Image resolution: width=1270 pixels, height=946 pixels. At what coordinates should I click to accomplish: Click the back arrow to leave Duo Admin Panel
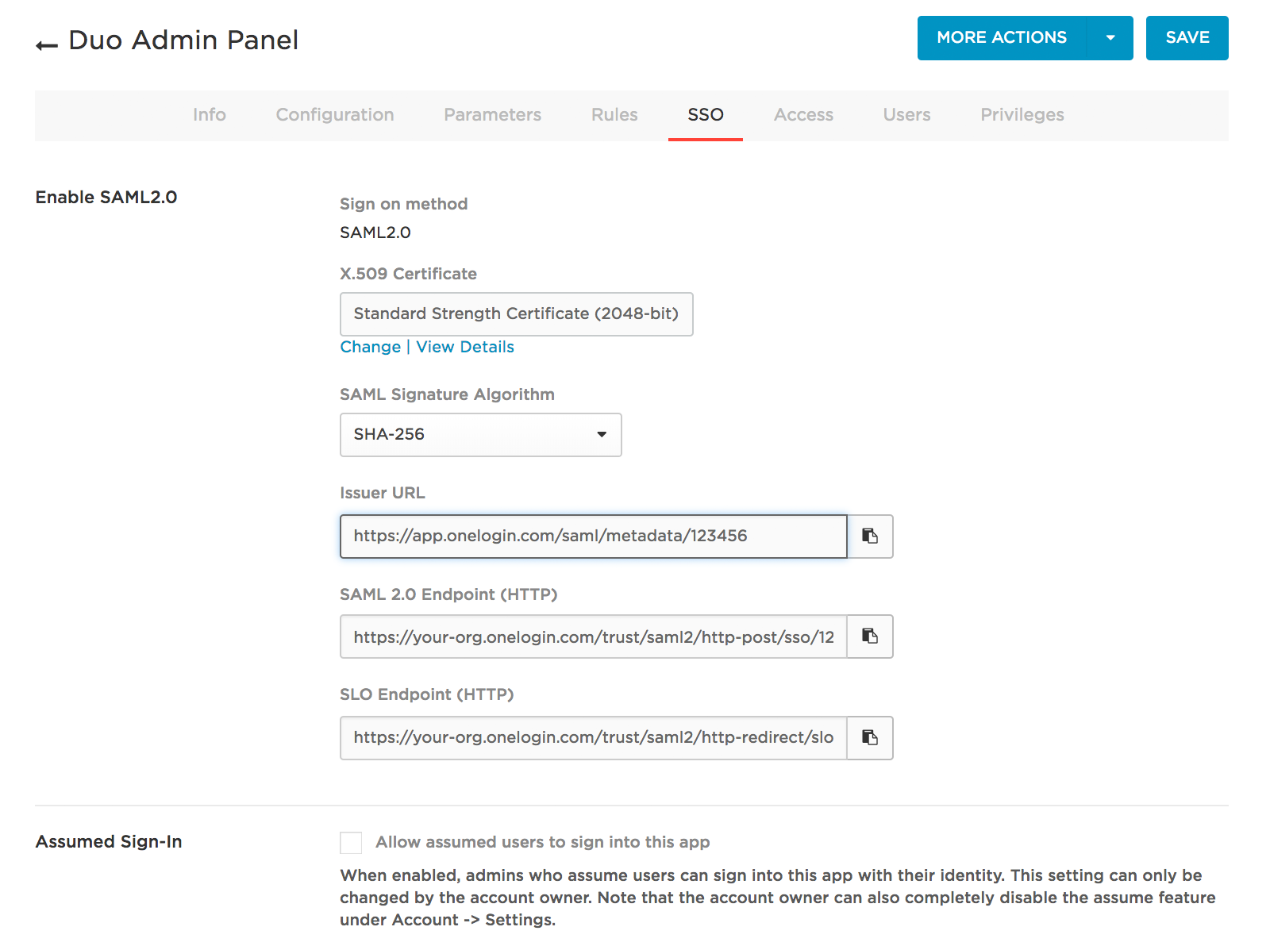click(x=45, y=44)
